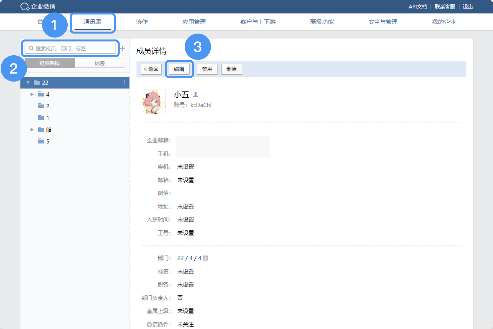Open the API文档 link
Viewport: 493px width, 329px height.
(x=418, y=7)
